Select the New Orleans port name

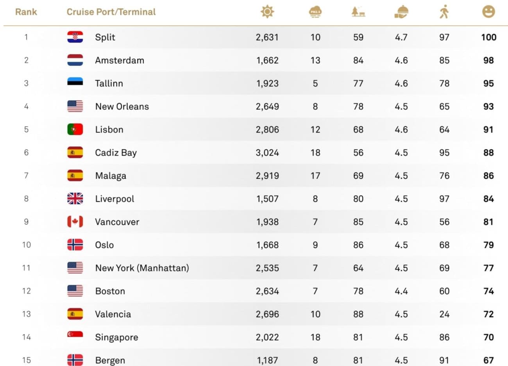[122, 107]
